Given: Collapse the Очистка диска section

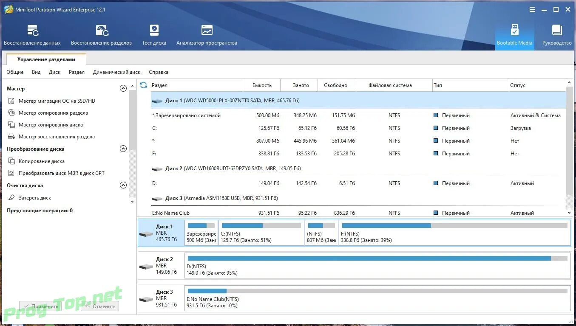Looking at the screenshot, I should [123, 185].
